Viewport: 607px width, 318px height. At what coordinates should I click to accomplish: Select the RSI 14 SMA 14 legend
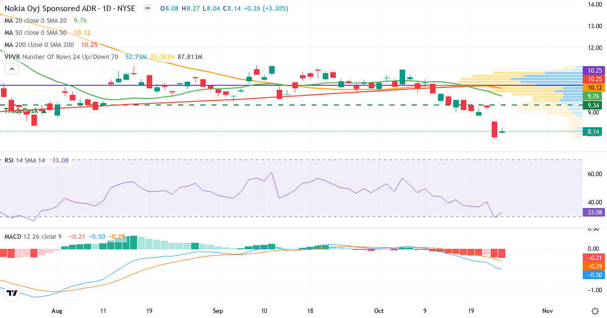pyautogui.click(x=25, y=161)
